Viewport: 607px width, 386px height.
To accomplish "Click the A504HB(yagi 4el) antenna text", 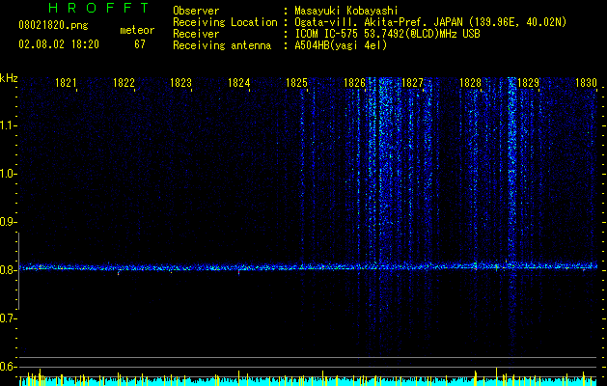I will click(x=341, y=45).
